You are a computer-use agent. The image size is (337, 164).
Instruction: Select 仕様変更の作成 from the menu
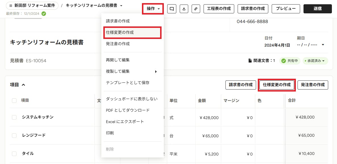click(132, 32)
